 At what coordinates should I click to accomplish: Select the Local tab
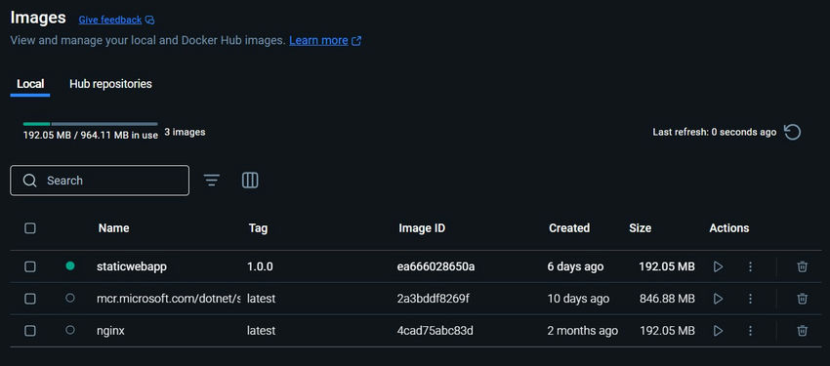point(30,84)
